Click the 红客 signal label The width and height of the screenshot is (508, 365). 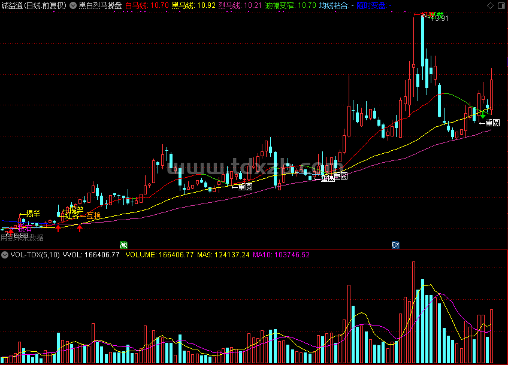[72, 216]
